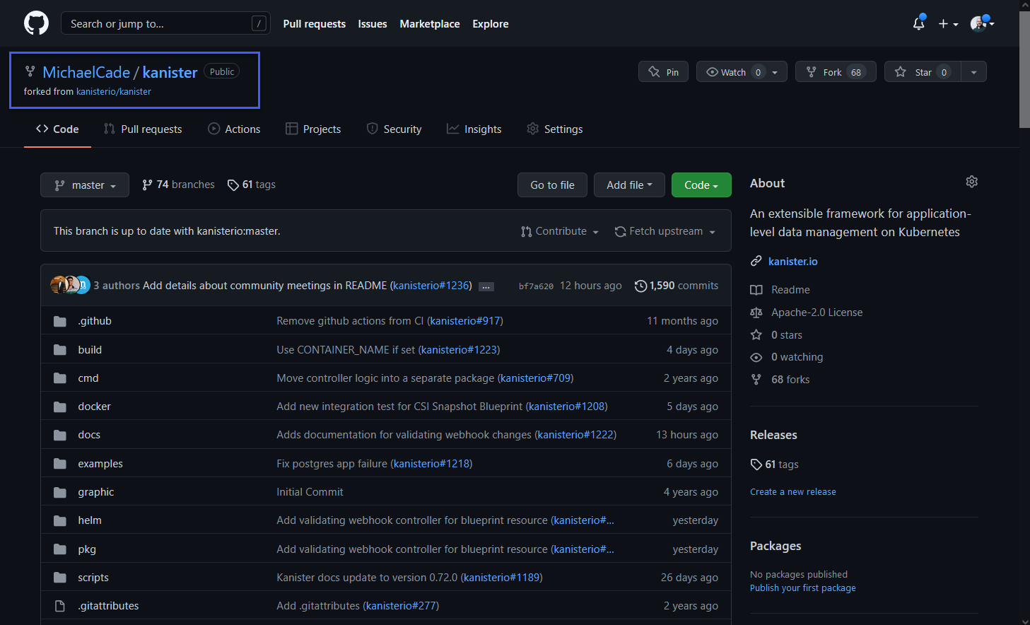Star this repository
This screenshot has width=1030, height=625.
point(923,72)
